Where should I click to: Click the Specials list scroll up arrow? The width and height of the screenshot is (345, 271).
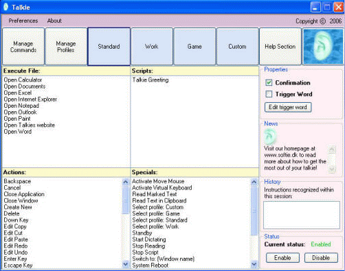254,182
